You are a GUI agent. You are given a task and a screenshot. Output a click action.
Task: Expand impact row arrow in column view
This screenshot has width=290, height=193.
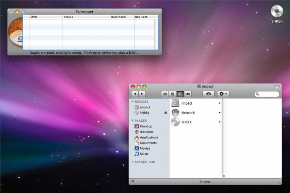click(x=219, y=103)
